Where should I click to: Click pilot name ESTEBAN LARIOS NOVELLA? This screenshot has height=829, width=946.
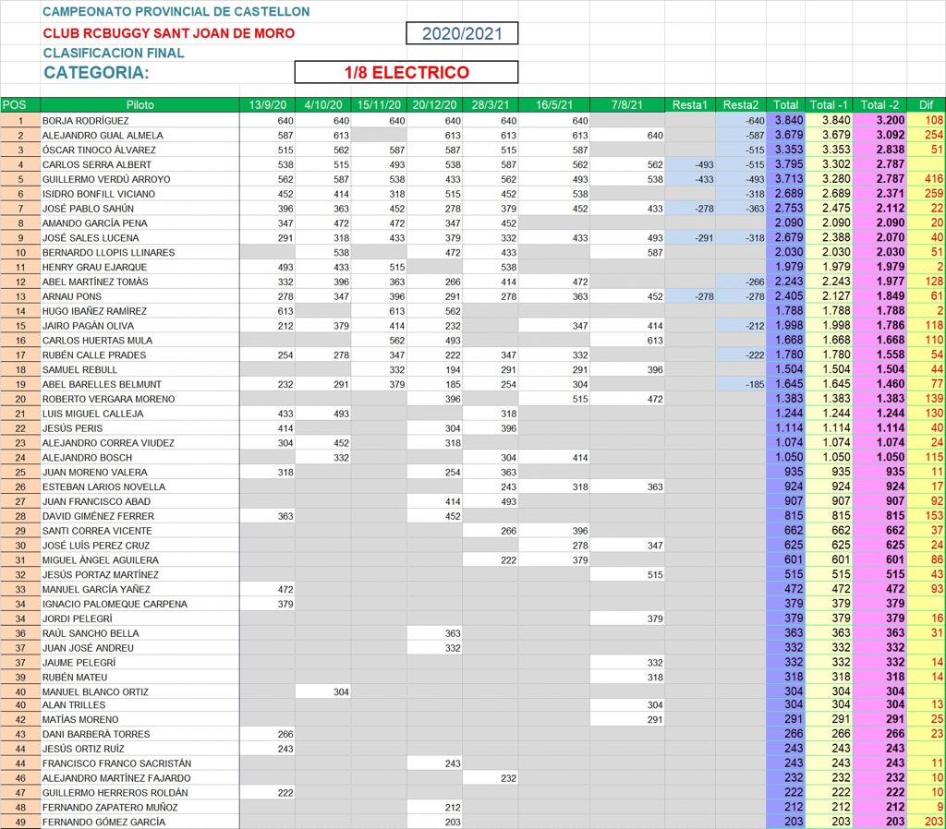coord(103,487)
